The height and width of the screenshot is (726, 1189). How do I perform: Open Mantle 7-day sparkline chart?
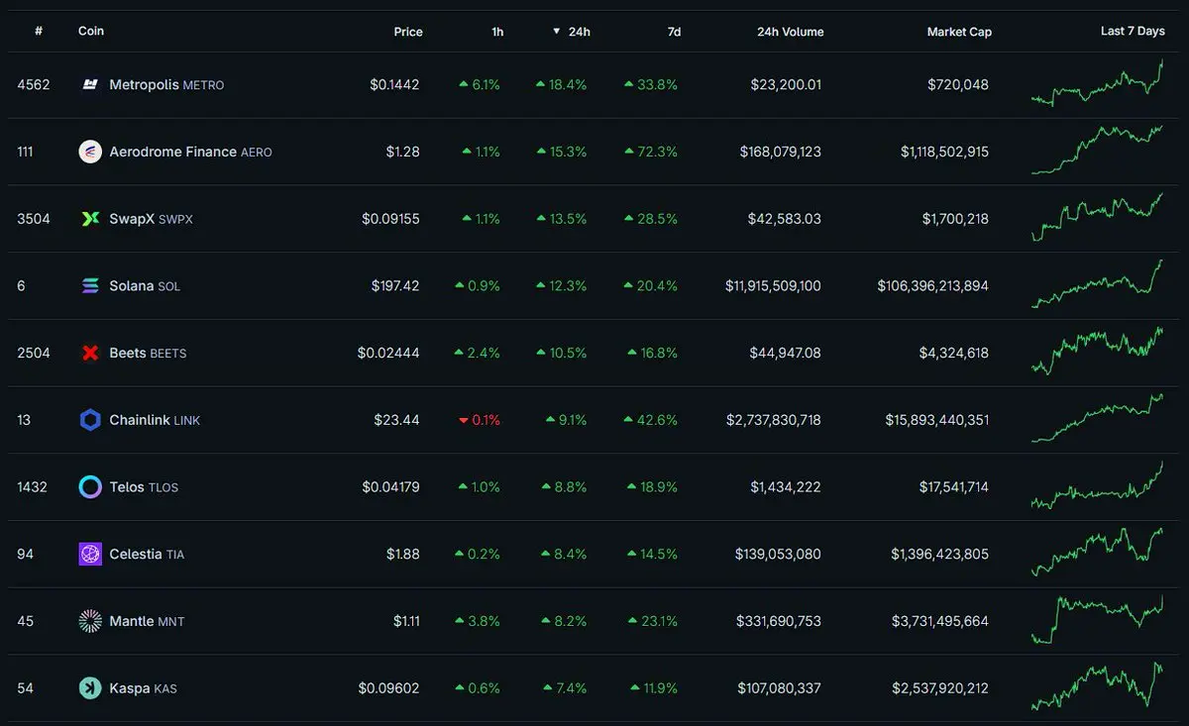click(1098, 619)
